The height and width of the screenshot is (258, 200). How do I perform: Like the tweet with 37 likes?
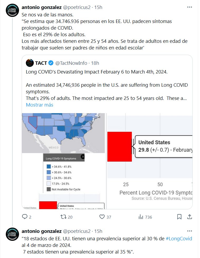tap(102, 217)
